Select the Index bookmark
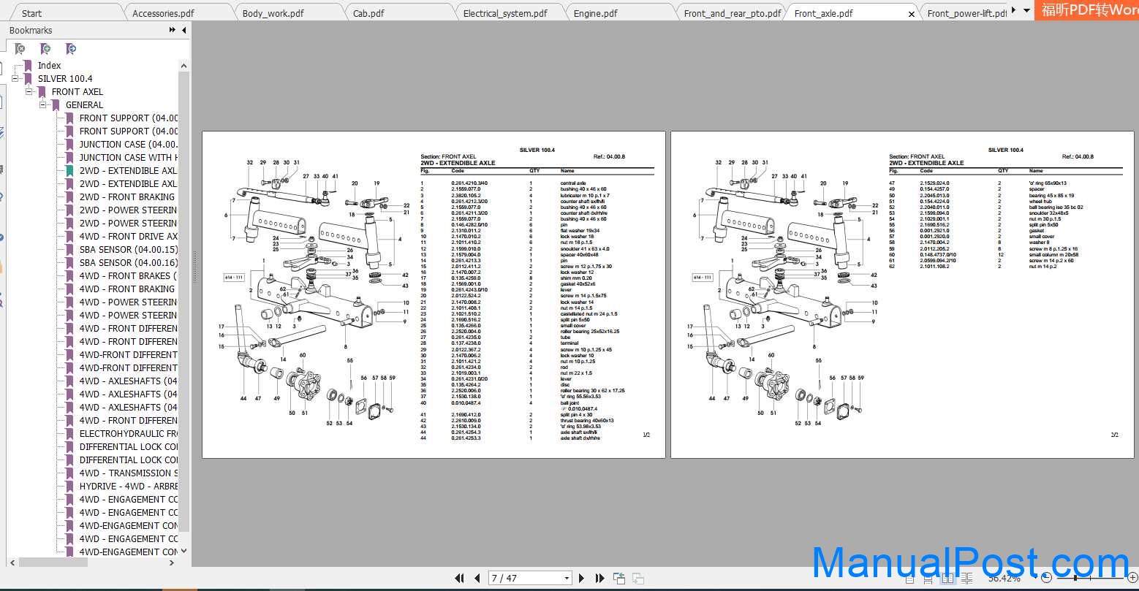 (x=49, y=65)
